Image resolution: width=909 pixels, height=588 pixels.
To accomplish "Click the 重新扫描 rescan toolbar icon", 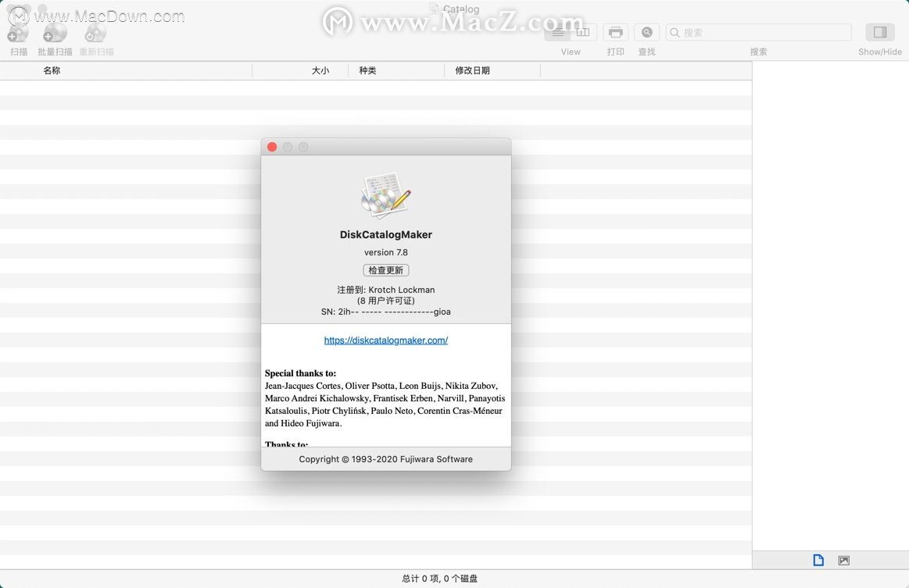I will click(x=95, y=33).
